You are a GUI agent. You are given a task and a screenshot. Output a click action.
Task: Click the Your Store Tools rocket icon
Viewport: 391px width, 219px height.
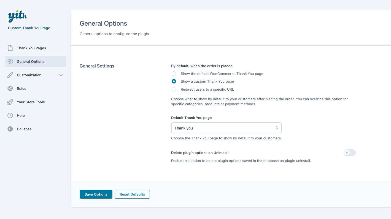click(10, 102)
